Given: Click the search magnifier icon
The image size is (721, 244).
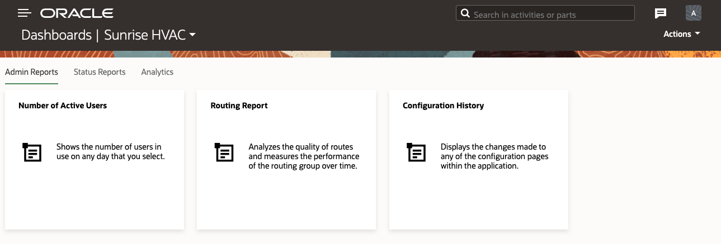Looking at the screenshot, I should (465, 13).
